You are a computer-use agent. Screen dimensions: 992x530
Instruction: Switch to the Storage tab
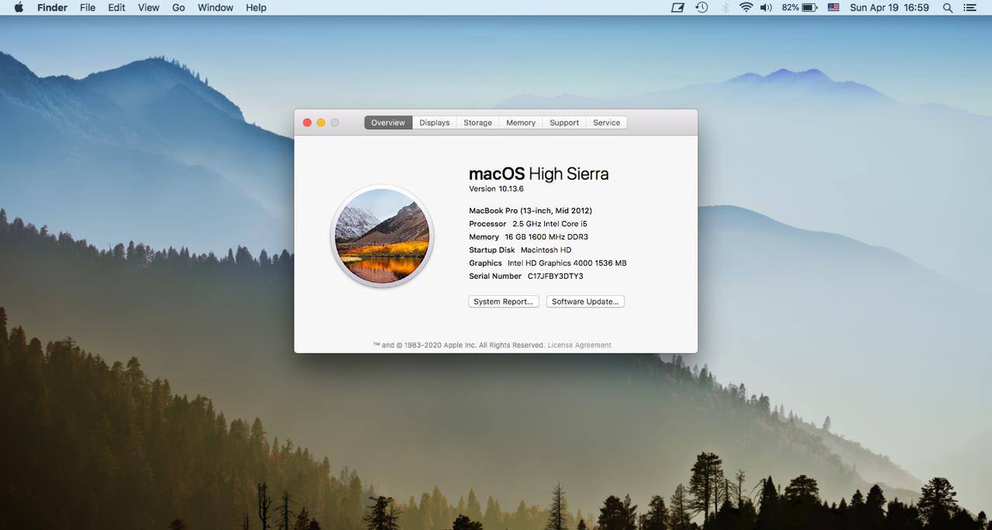478,122
